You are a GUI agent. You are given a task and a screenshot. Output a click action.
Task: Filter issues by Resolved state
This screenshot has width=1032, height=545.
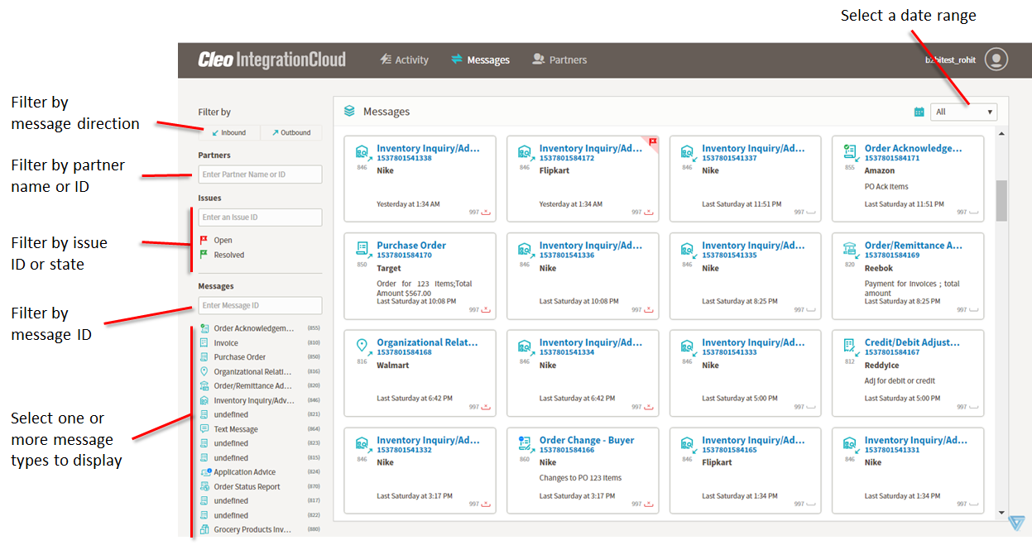coord(228,255)
